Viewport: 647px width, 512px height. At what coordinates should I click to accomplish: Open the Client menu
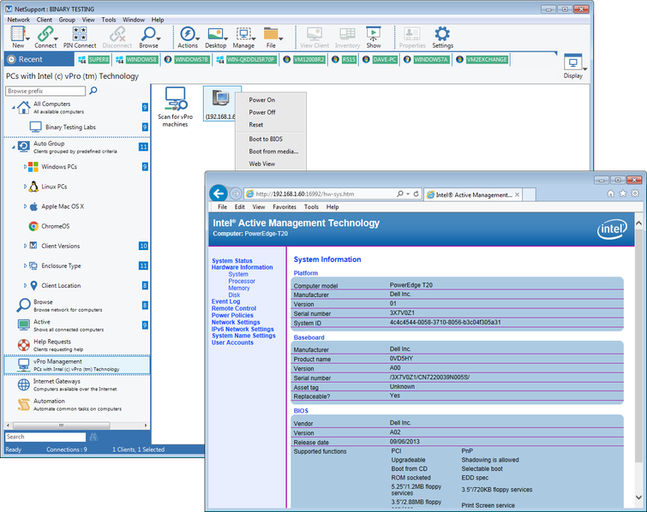pyautogui.click(x=45, y=20)
